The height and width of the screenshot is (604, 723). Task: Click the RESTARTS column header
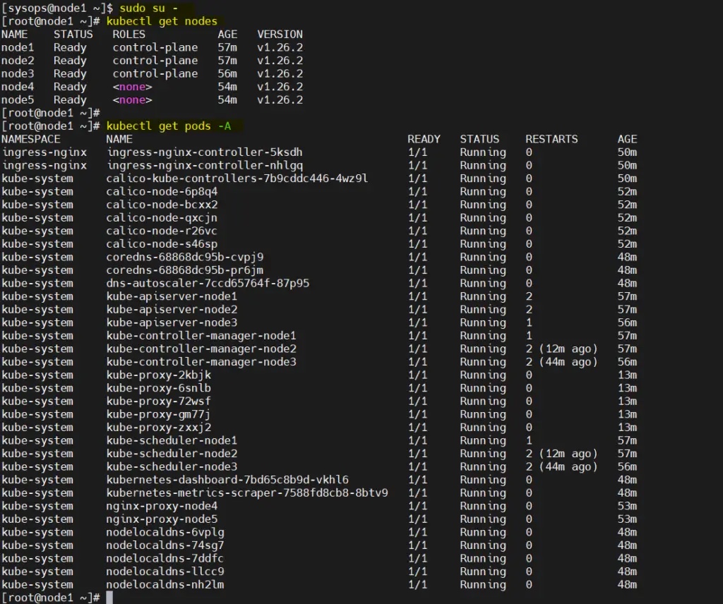[551, 139]
